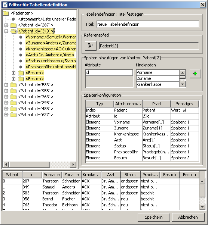Expand the Patient id="763" node
This screenshot has height=225, width=208.
6,97
